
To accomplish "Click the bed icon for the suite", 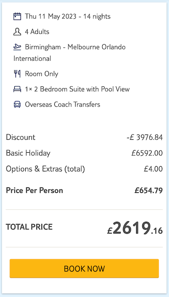I will tap(17, 89).
